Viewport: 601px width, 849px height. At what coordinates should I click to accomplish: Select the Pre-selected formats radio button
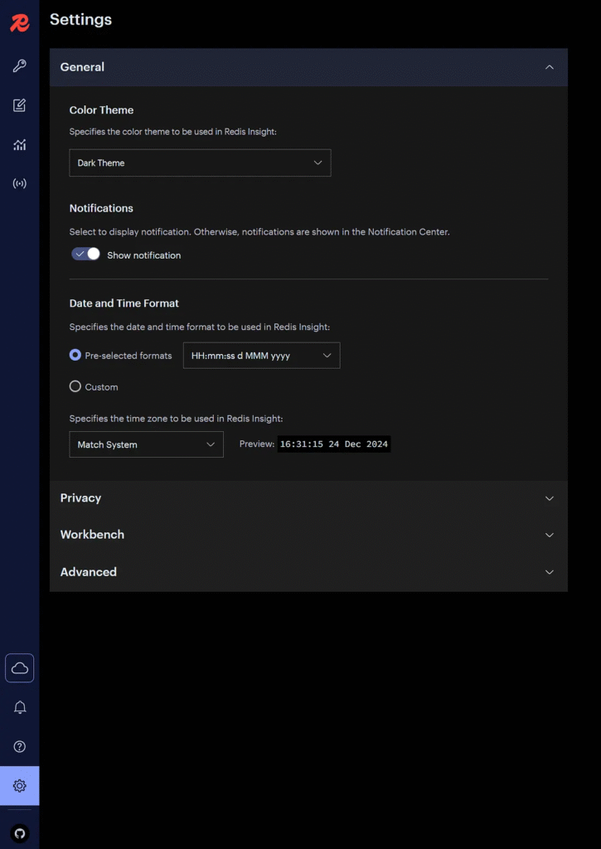tap(75, 355)
